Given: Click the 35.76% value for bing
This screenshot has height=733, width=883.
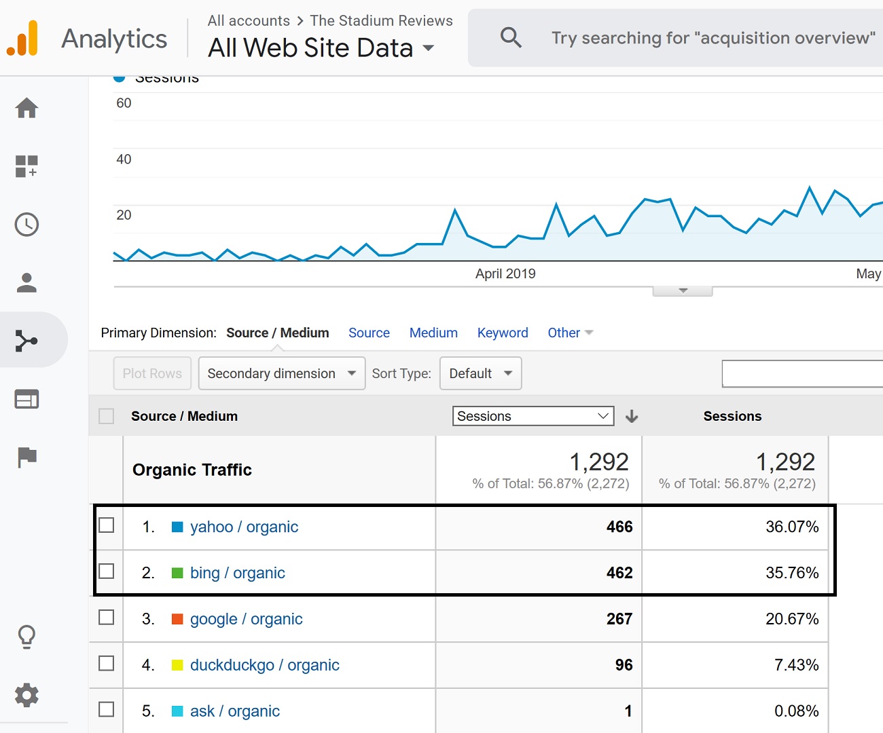Looking at the screenshot, I should [792, 573].
